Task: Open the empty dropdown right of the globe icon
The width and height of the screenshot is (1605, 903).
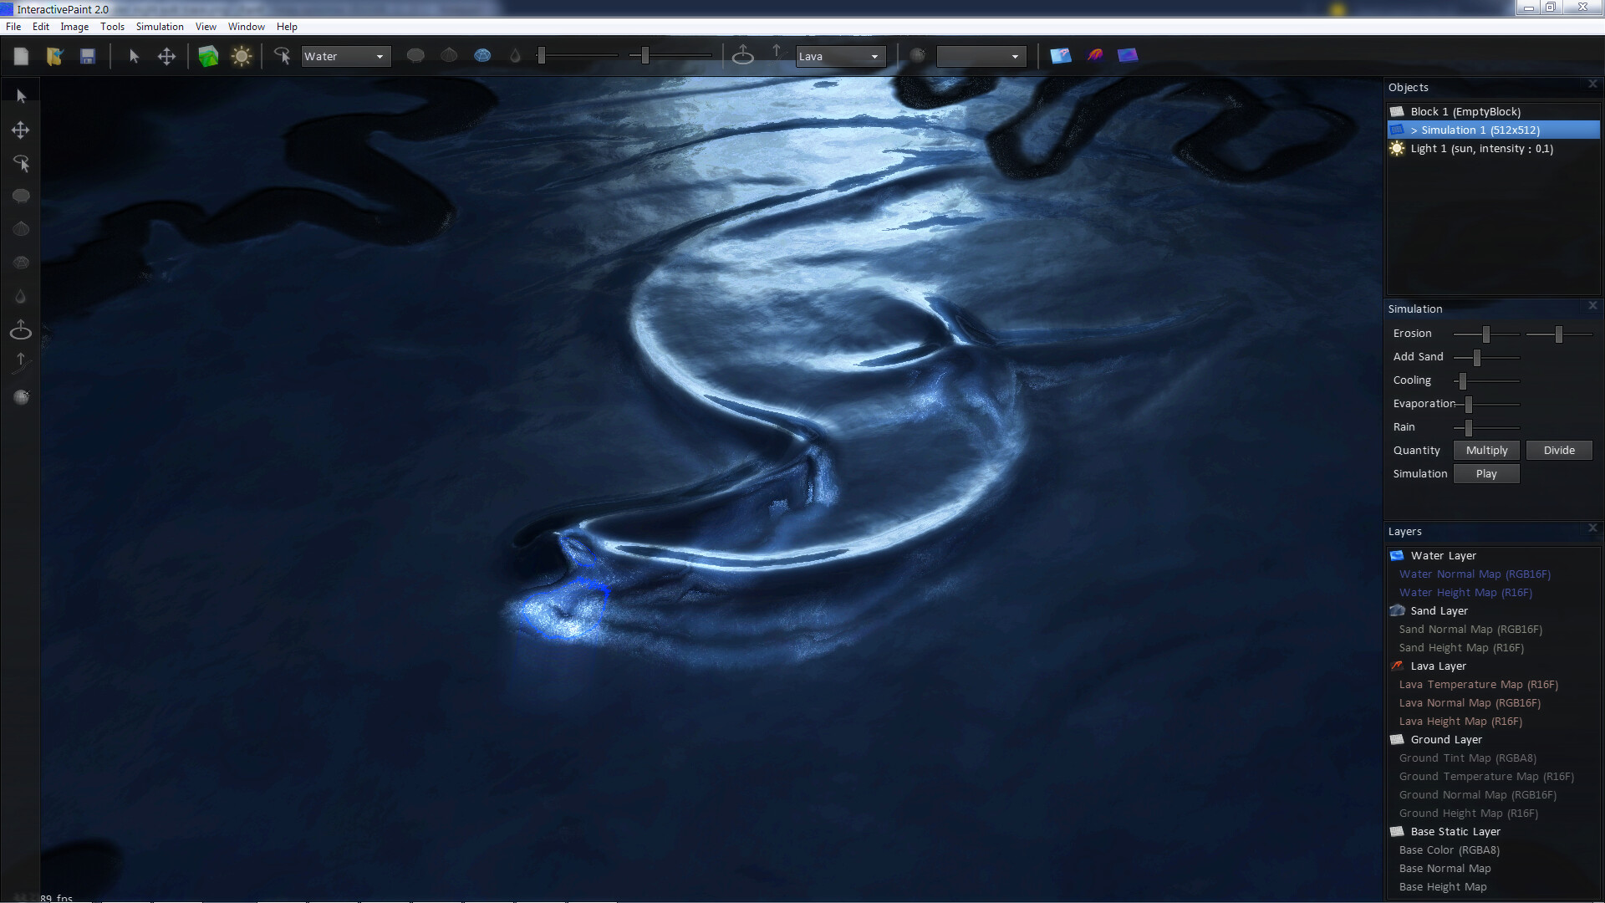Action: [980, 56]
